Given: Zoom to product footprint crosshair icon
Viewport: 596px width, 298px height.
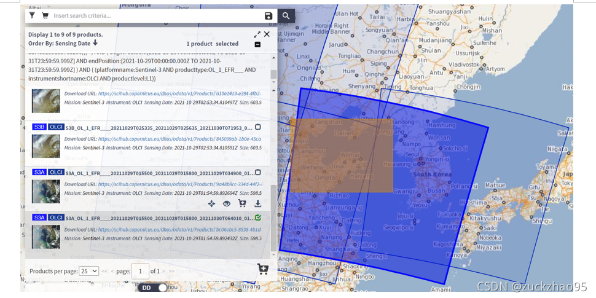Looking at the screenshot, I should (212, 204).
